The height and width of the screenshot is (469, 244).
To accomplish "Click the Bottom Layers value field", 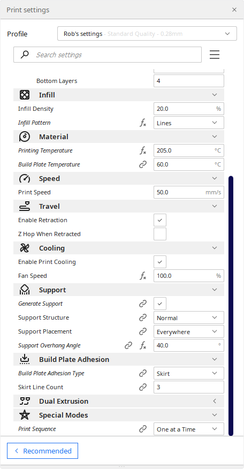I will coord(189,81).
